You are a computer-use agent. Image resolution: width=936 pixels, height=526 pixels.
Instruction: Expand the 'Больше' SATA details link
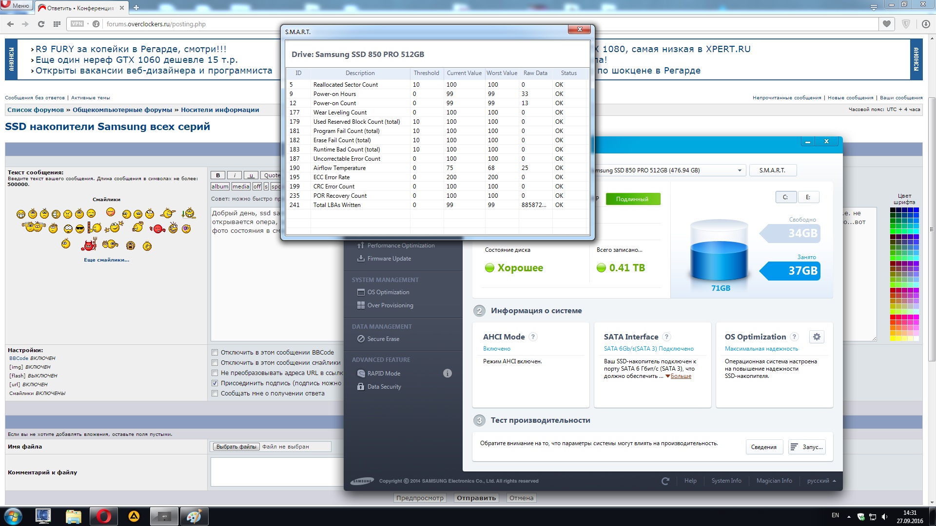[681, 376]
